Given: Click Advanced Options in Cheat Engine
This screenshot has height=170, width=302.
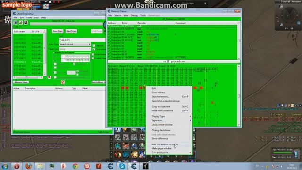Looking at the screenshot, I should [x=22, y=132].
